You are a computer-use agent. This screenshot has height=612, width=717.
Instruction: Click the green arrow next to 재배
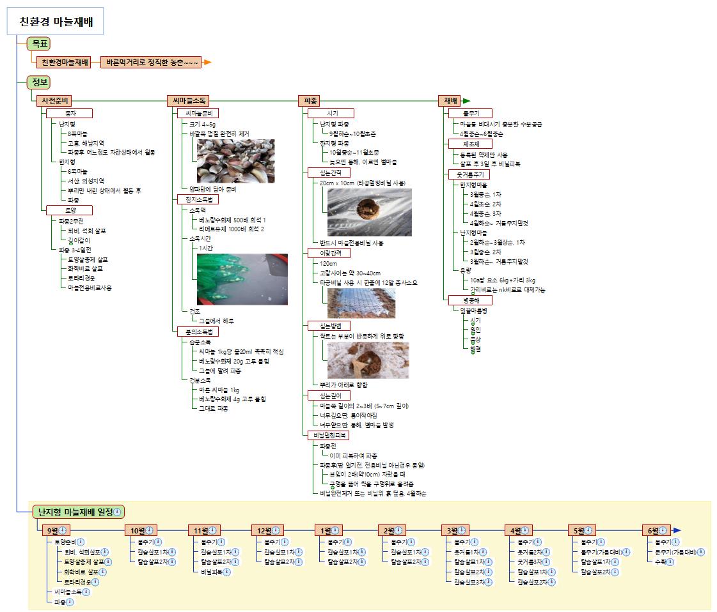tap(466, 101)
